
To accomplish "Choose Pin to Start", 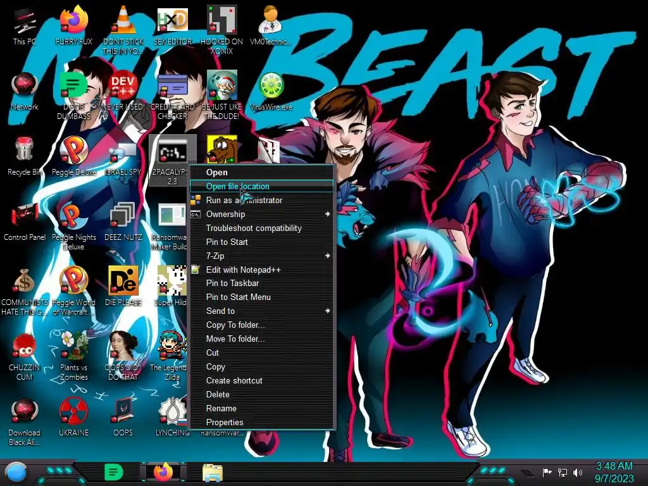I will (x=261, y=242).
